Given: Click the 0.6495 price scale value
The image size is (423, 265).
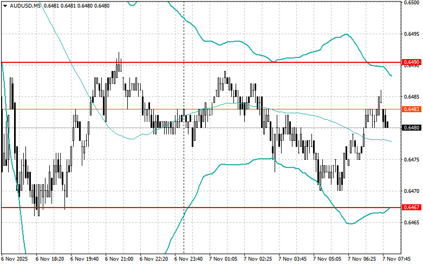Looking at the screenshot, I should [x=412, y=34].
